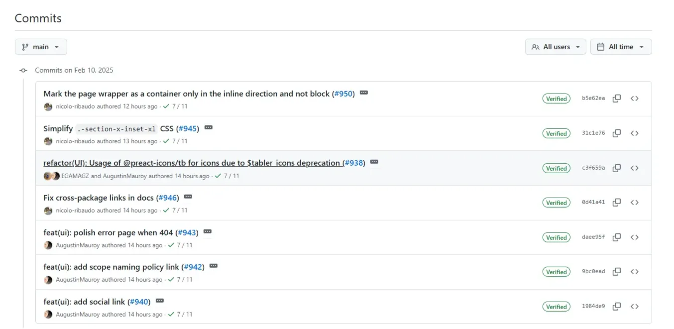The height and width of the screenshot is (329, 674).
Task: Open the All time date filter
Action: tap(621, 47)
